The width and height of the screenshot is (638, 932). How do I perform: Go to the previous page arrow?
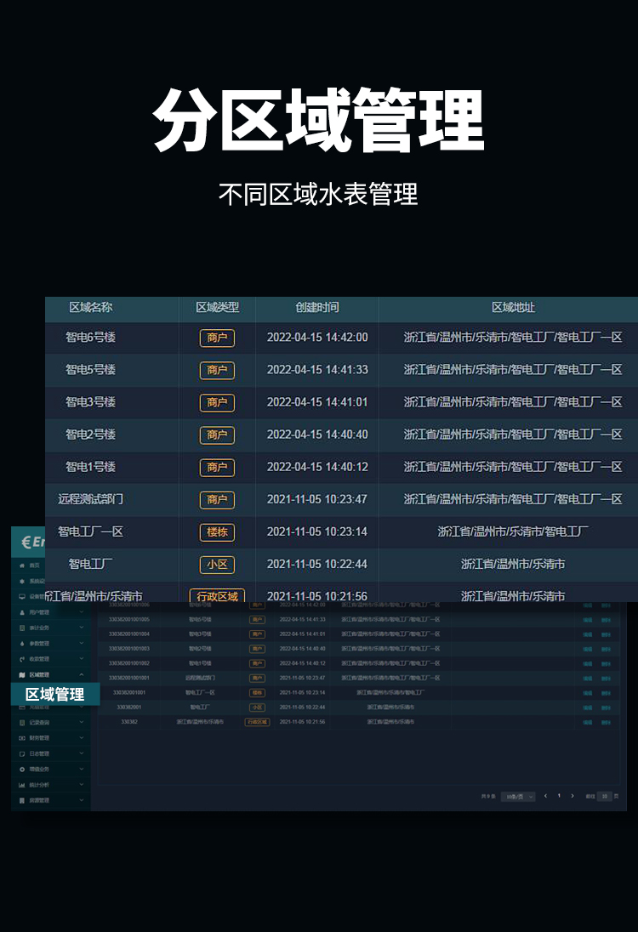545,796
